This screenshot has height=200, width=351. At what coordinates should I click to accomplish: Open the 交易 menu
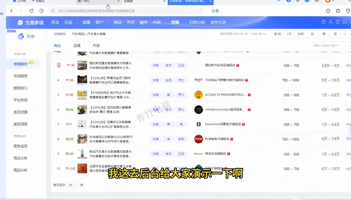(68, 22)
